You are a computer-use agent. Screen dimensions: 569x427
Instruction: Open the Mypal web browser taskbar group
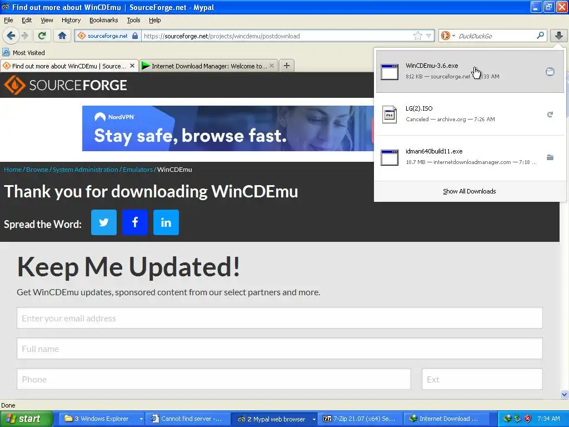[274, 419]
